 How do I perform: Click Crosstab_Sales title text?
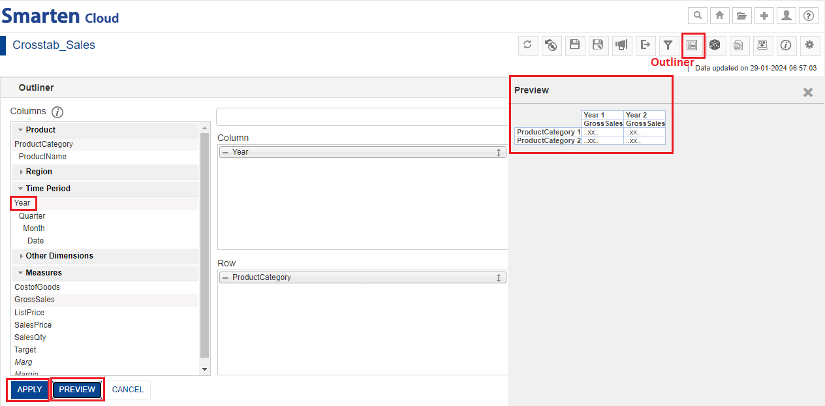coord(54,45)
